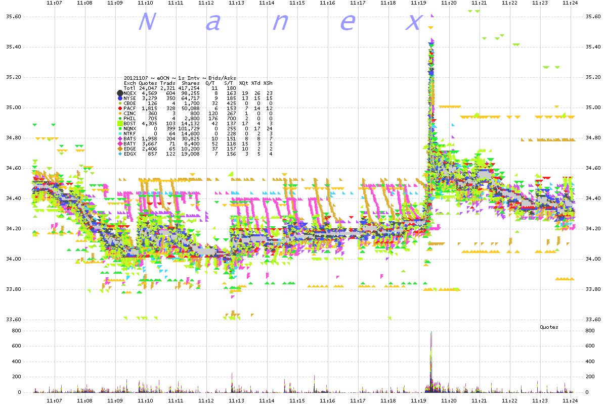Click the '%Qt' column header

click(x=243, y=83)
